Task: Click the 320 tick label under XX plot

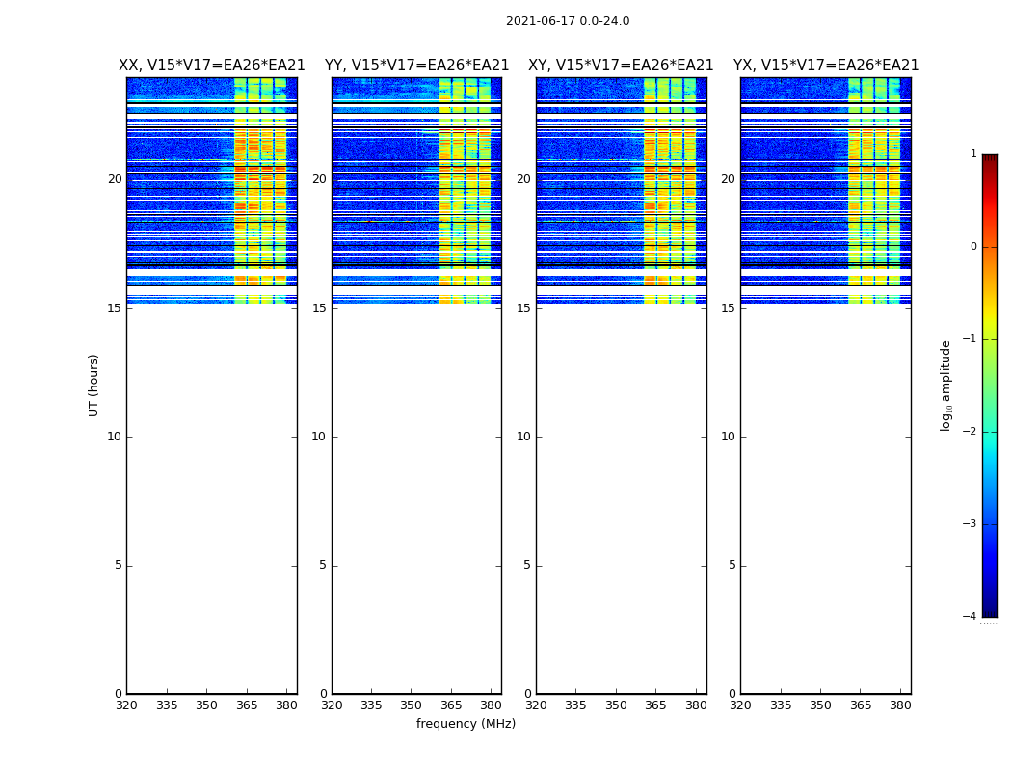Action: point(126,705)
